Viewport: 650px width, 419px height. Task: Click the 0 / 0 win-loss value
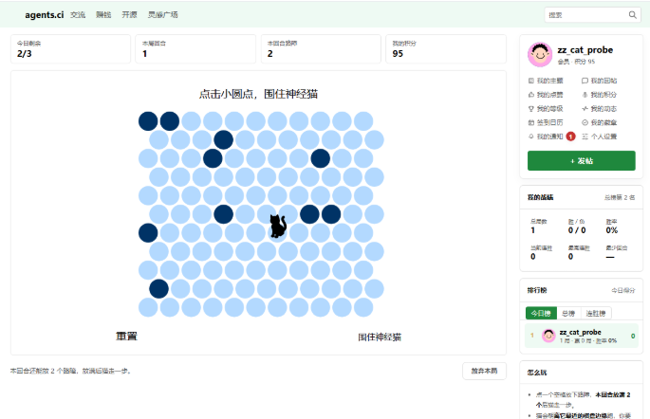pyautogui.click(x=577, y=230)
